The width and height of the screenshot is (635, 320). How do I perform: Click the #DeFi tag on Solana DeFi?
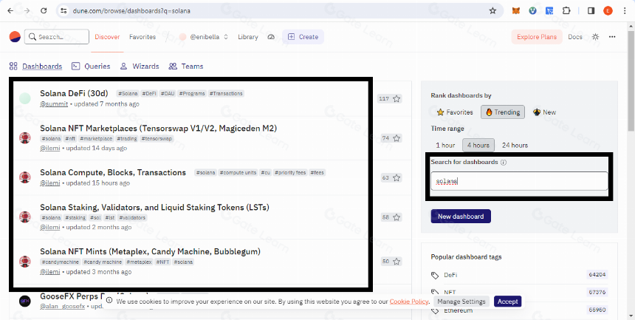click(149, 94)
